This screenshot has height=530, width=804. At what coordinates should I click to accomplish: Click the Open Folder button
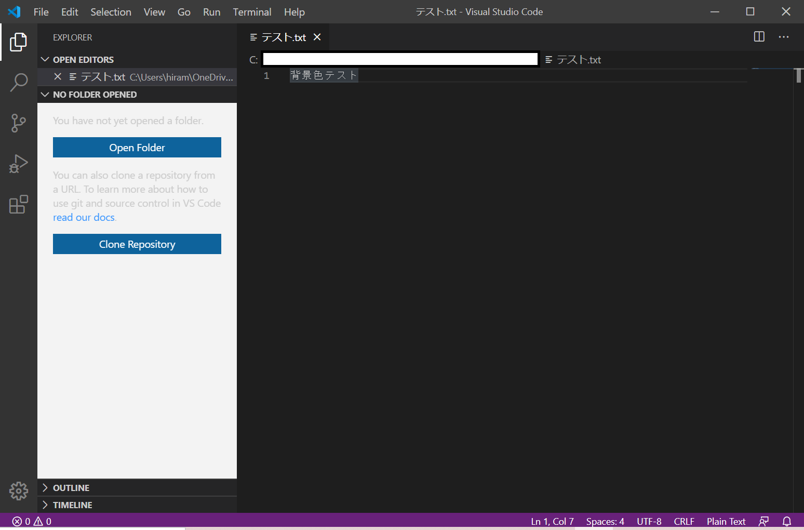tap(137, 148)
